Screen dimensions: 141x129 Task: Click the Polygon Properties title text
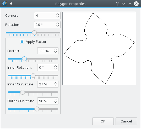click(x=70, y=4)
